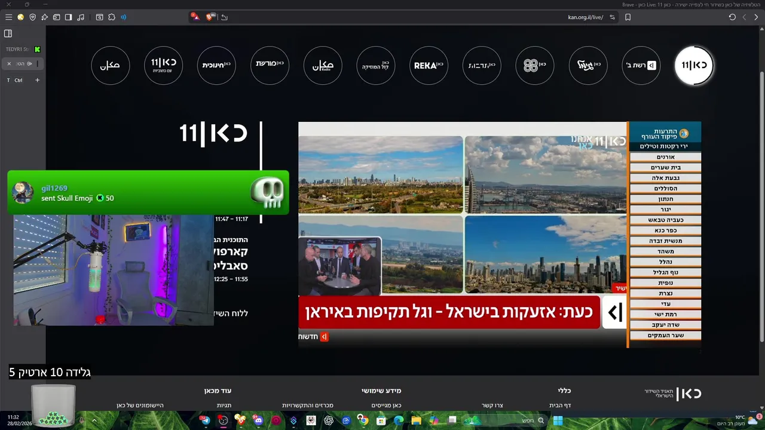Open Brave main hamburger menu

tap(8, 17)
